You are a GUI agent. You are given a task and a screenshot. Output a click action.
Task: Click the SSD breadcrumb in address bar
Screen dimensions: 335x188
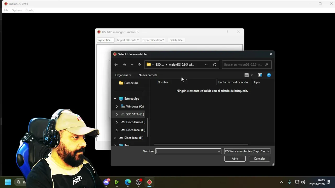(x=160, y=64)
